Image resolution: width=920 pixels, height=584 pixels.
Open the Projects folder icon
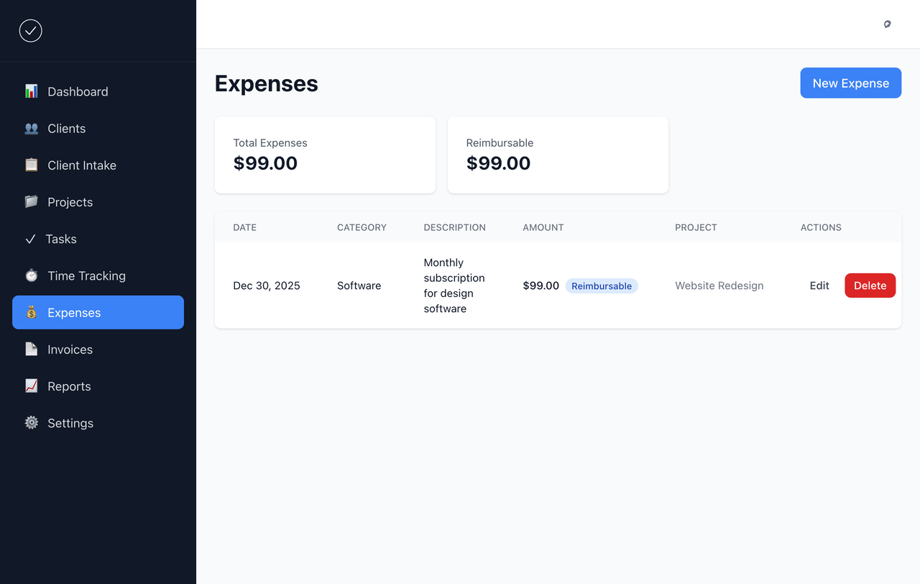tap(31, 202)
